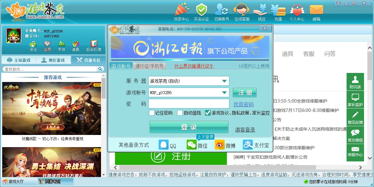The width and height of the screenshot is (374, 187).
Task: Select the 主站游戏 tab
Action: coord(19,60)
